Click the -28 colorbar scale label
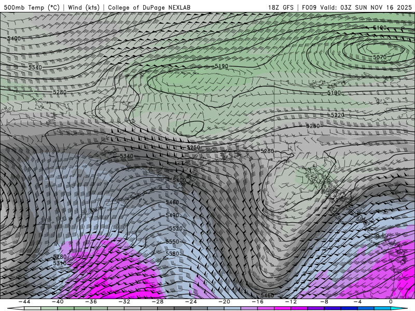The width and height of the screenshot is (415, 311). [158, 302]
